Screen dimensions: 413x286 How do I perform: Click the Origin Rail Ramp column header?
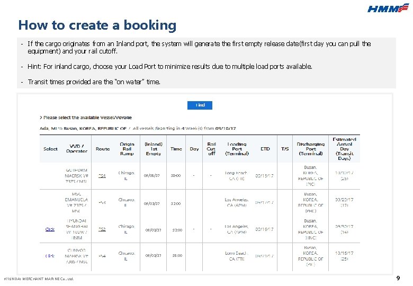click(x=127, y=149)
